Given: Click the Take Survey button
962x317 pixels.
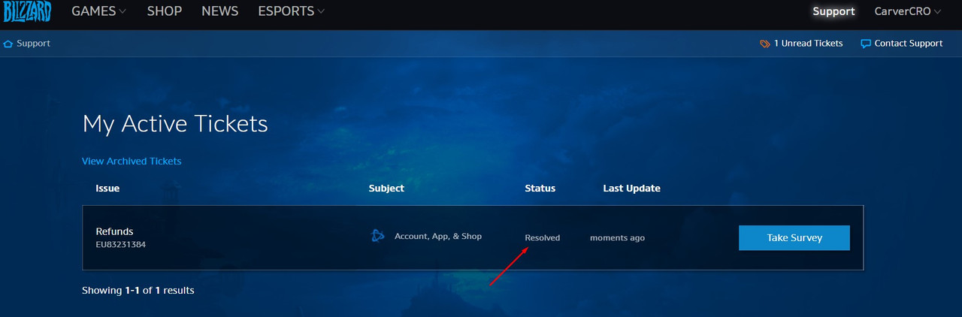Looking at the screenshot, I should 794,237.
